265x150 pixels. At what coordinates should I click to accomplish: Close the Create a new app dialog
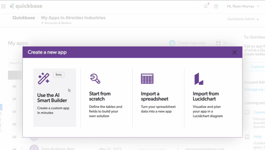pos(234,52)
